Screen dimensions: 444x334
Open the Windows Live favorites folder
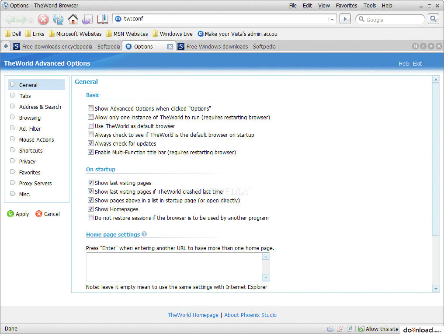(x=173, y=34)
